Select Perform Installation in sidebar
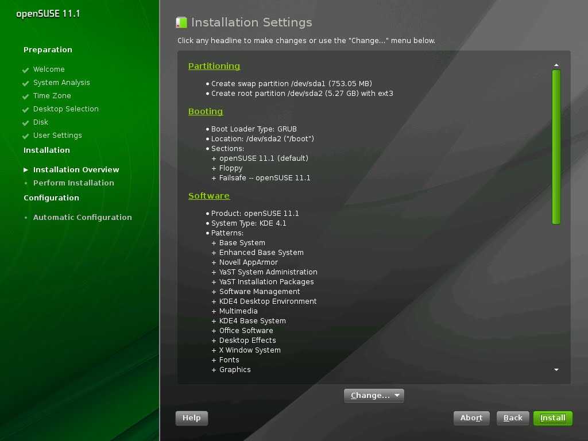The height and width of the screenshot is (441, 588). (73, 183)
